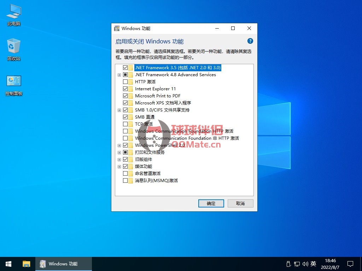Viewport: 362px width, 271px height.
Task: Click the 确定 button
Action: pos(211,203)
